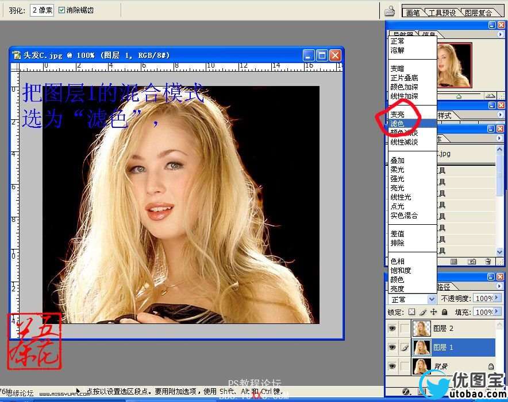Switch to the 画笔 tab in palette well
508x402 pixels.
click(413, 13)
